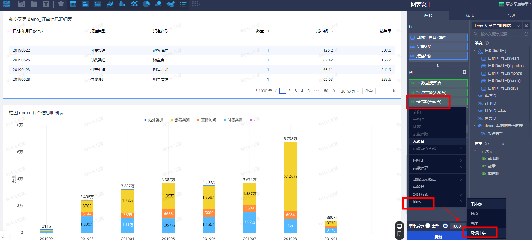The width and height of the screenshot is (532, 240).
Task: Select the limited-rows radio button beside 1000
Action: [445, 226]
